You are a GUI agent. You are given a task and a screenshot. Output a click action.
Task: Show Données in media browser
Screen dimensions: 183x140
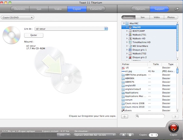tap(128, 17)
